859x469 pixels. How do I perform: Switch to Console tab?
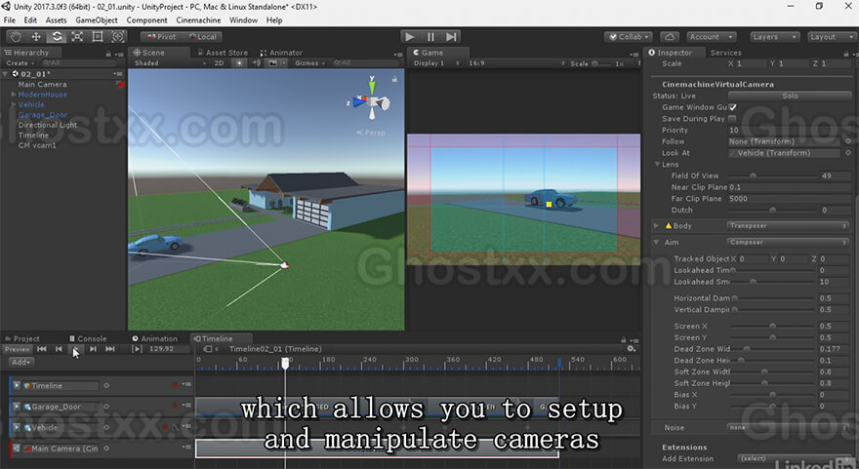[x=88, y=338]
